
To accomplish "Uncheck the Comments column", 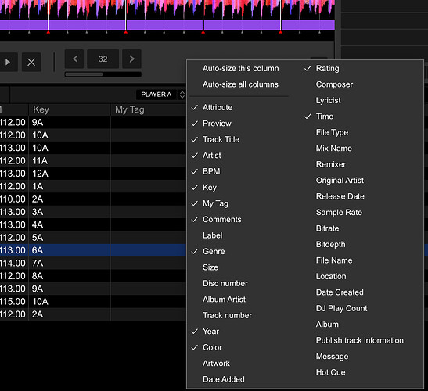I will [x=222, y=220].
